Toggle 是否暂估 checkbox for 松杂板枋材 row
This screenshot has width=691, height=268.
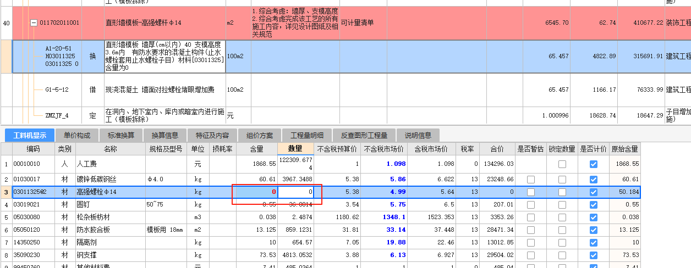(531, 217)
